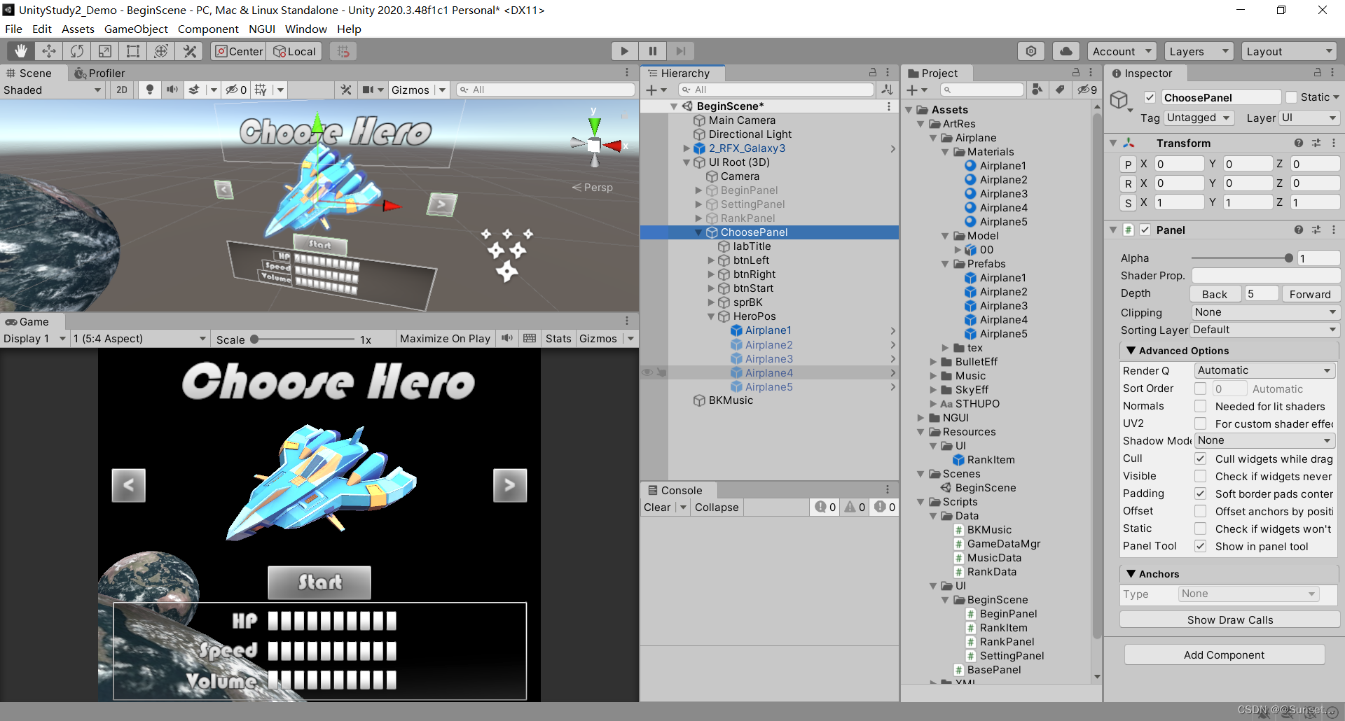Image resolution: width=1345 pixels, height=721 pixels.
Task: Mute audio in Game view
Action: pos(507,338)
